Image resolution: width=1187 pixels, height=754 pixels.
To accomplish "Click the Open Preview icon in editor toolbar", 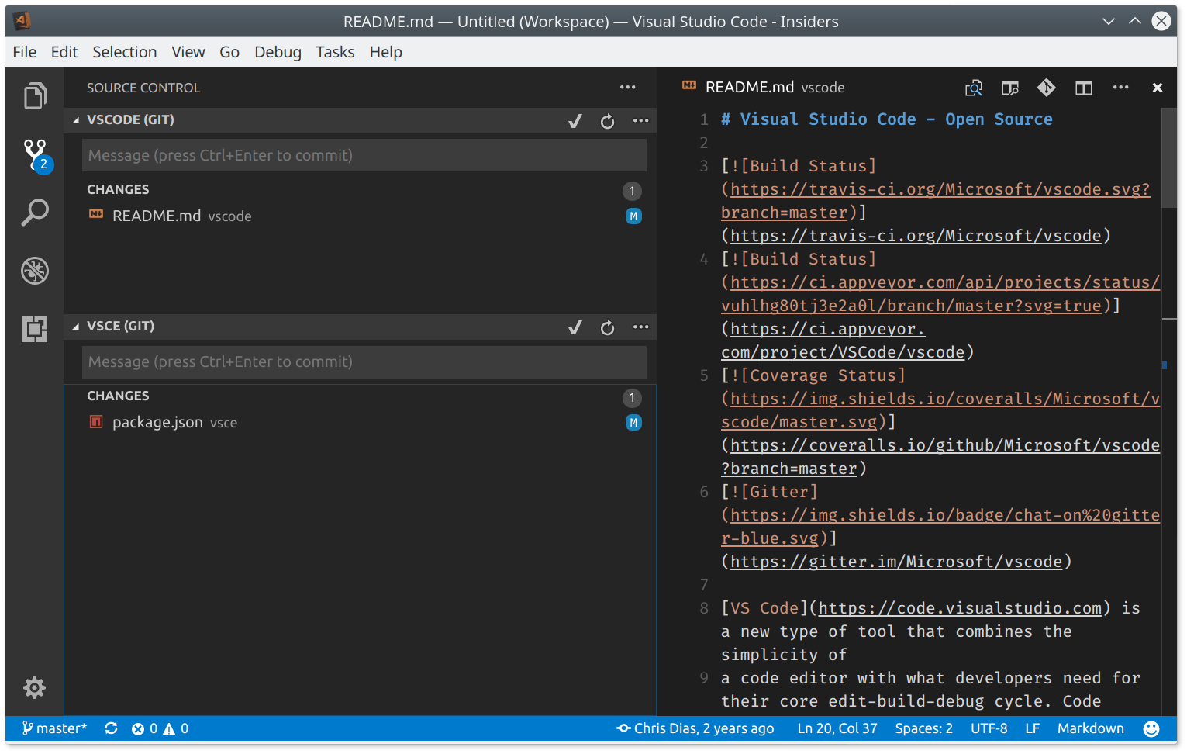I will (x=974, y=88).
